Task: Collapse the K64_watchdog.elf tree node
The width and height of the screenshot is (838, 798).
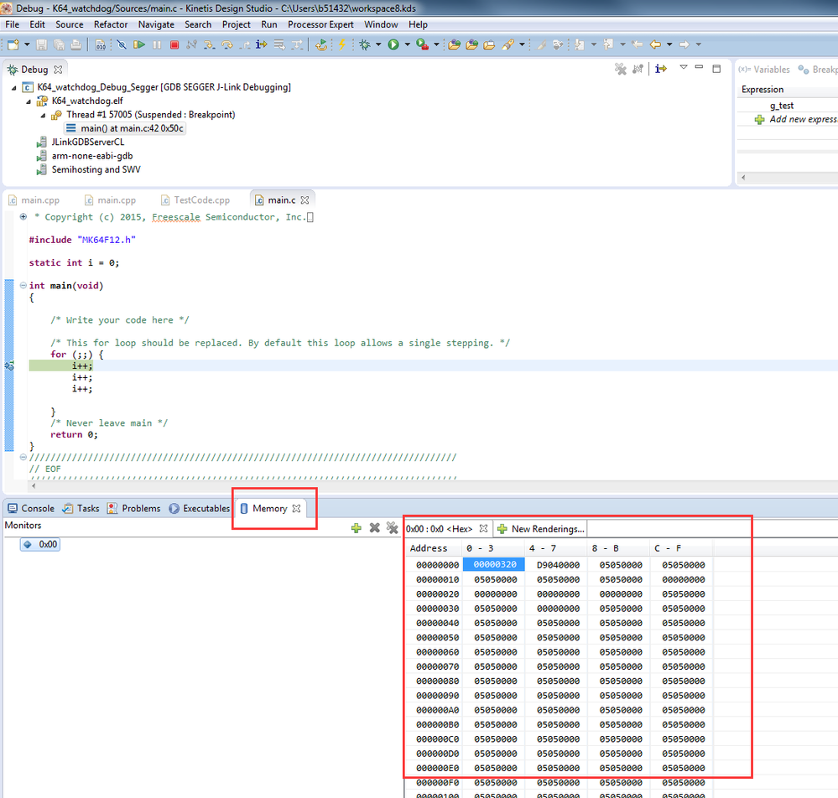Action: tap(29, 101)
